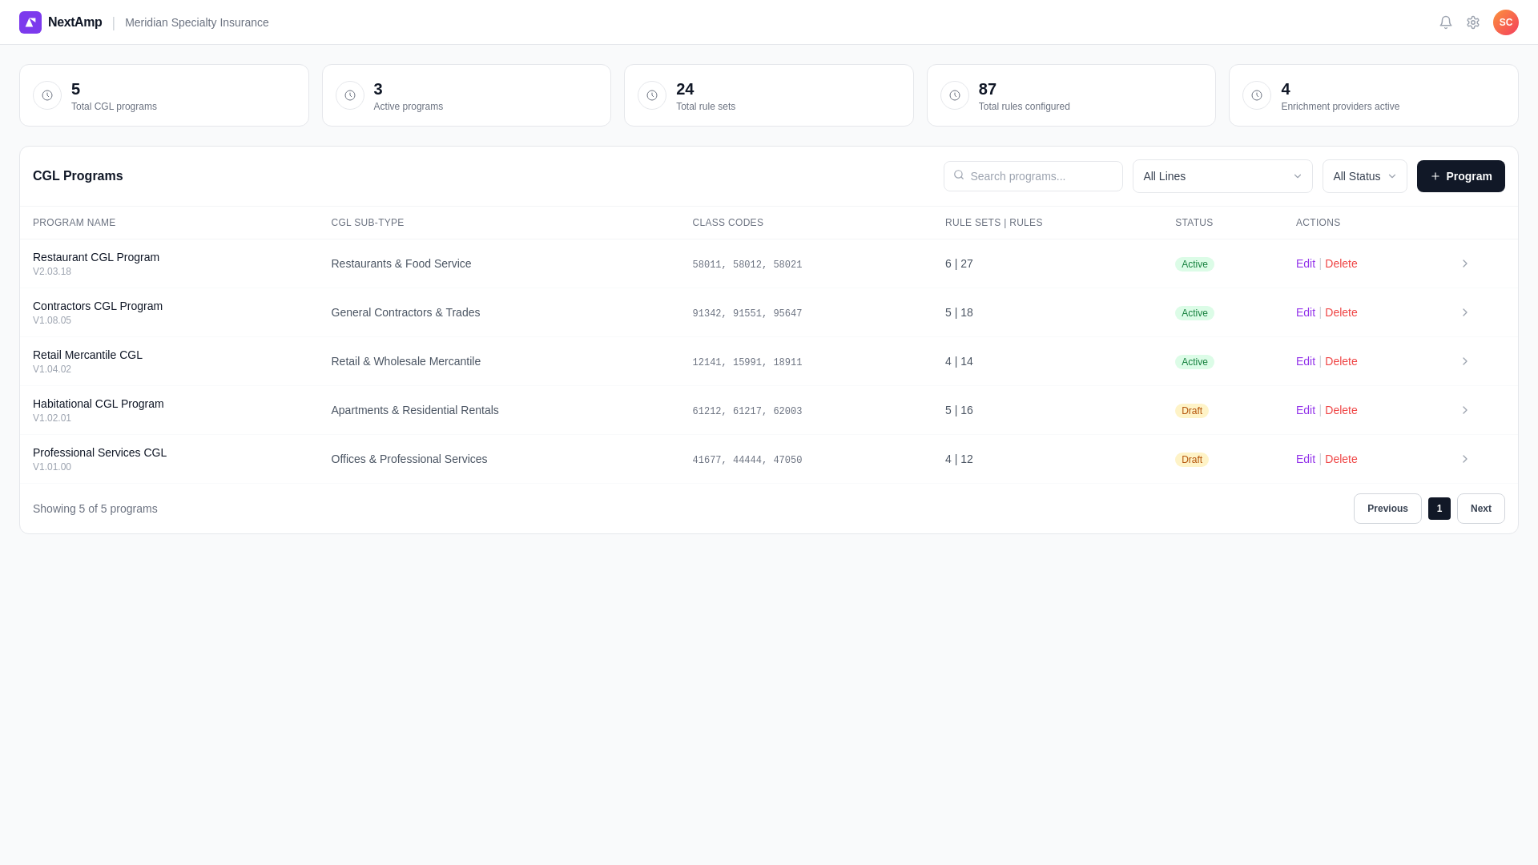Image resolution: width=1538 pixels, height=865 pixels.
Task: Click class codes 91342, 91551, 95647
Action: (747, 313)
